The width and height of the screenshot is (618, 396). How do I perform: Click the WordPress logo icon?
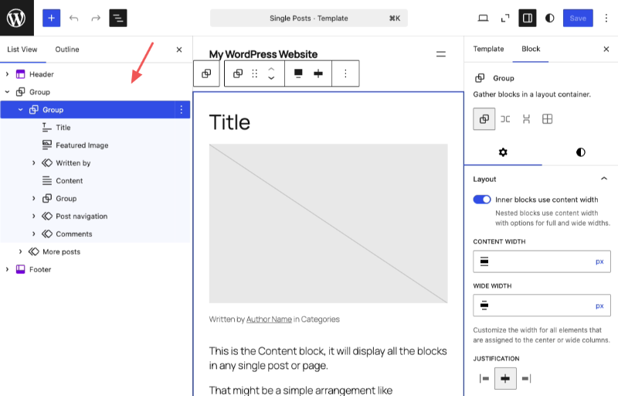(x=16, y=18)
